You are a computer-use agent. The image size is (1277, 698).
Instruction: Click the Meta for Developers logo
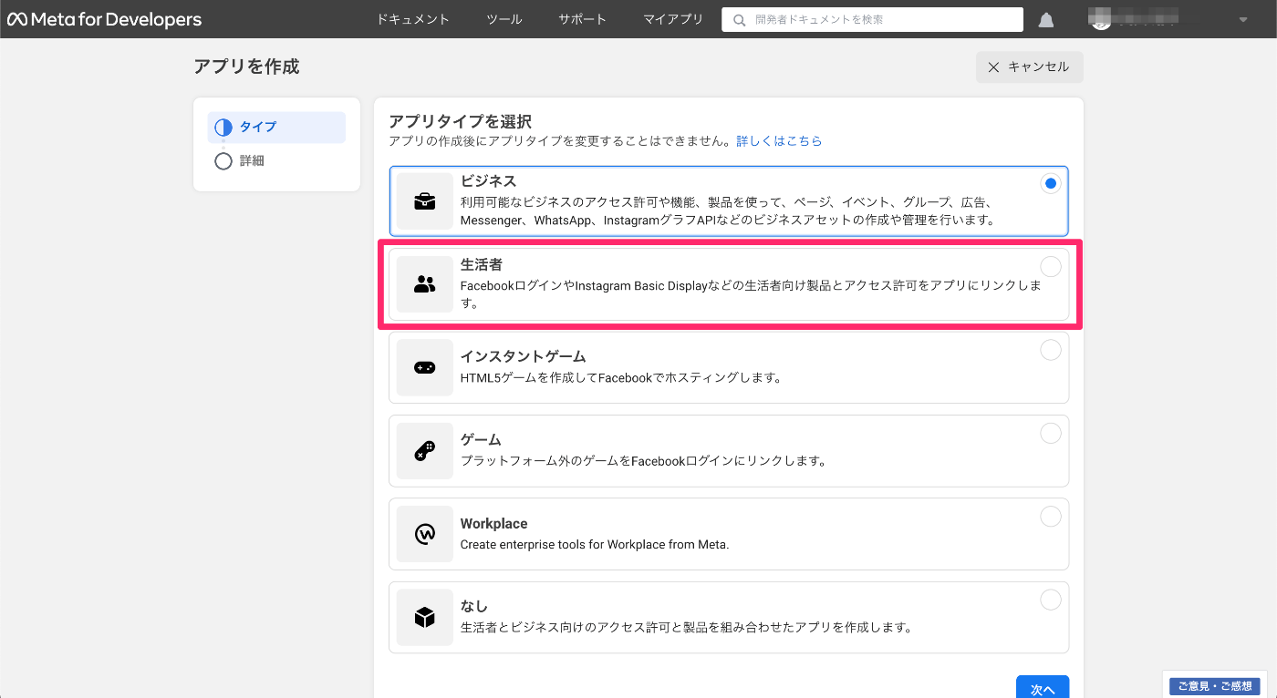105,19
